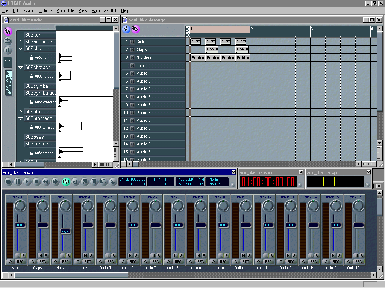Select the first HAND region on Claps track
Screen dimensions: 385x288
(212, 49)
